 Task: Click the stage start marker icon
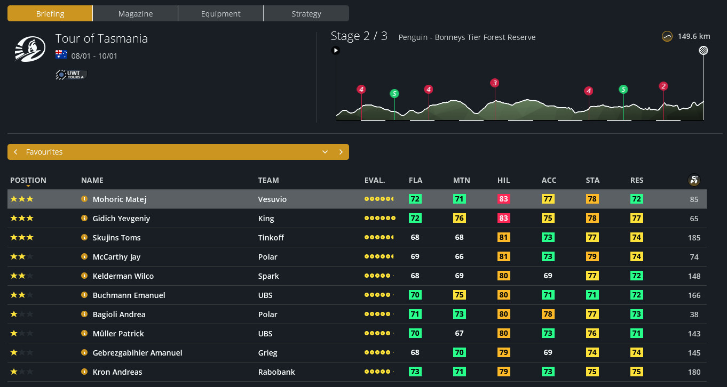[x=336, y=51]
